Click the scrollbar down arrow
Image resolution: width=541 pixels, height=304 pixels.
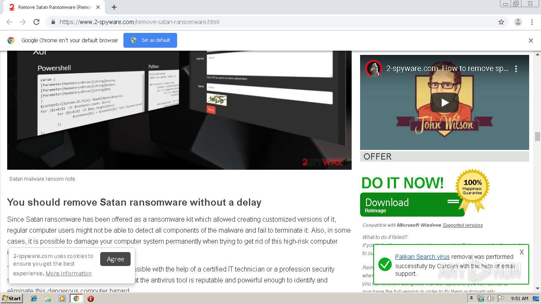[x=538, y=288]
